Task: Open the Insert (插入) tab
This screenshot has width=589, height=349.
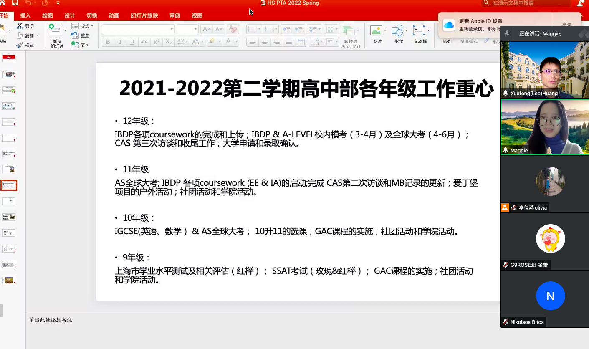Action: point(25,15)
